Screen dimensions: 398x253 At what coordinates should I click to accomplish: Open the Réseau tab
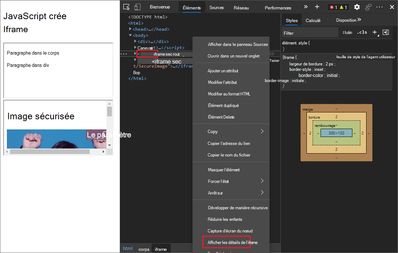point(241,8)
